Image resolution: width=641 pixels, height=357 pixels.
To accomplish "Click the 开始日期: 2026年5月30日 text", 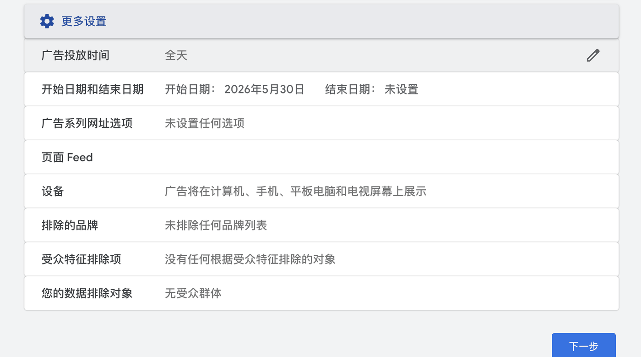I will [x=235, y=89].
